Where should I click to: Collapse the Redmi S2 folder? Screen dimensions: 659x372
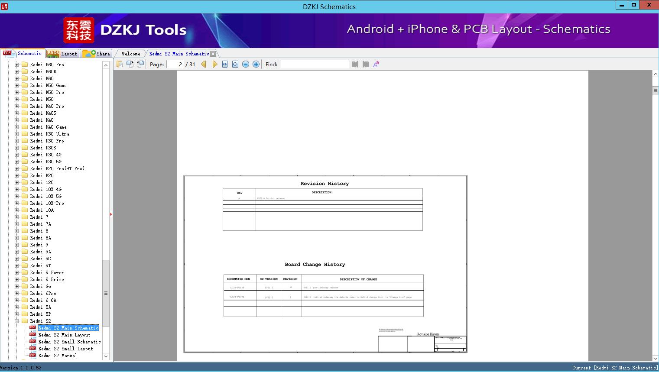(17, 321)
